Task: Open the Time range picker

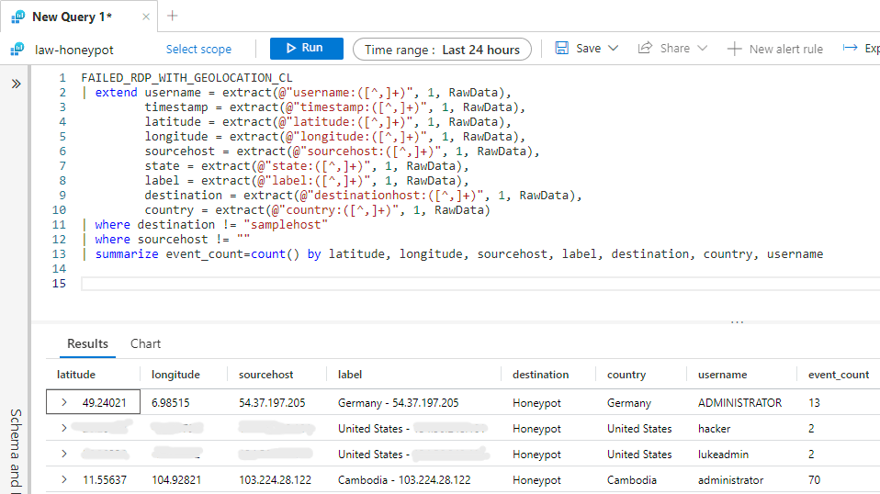Action: (x=442, y=50)
